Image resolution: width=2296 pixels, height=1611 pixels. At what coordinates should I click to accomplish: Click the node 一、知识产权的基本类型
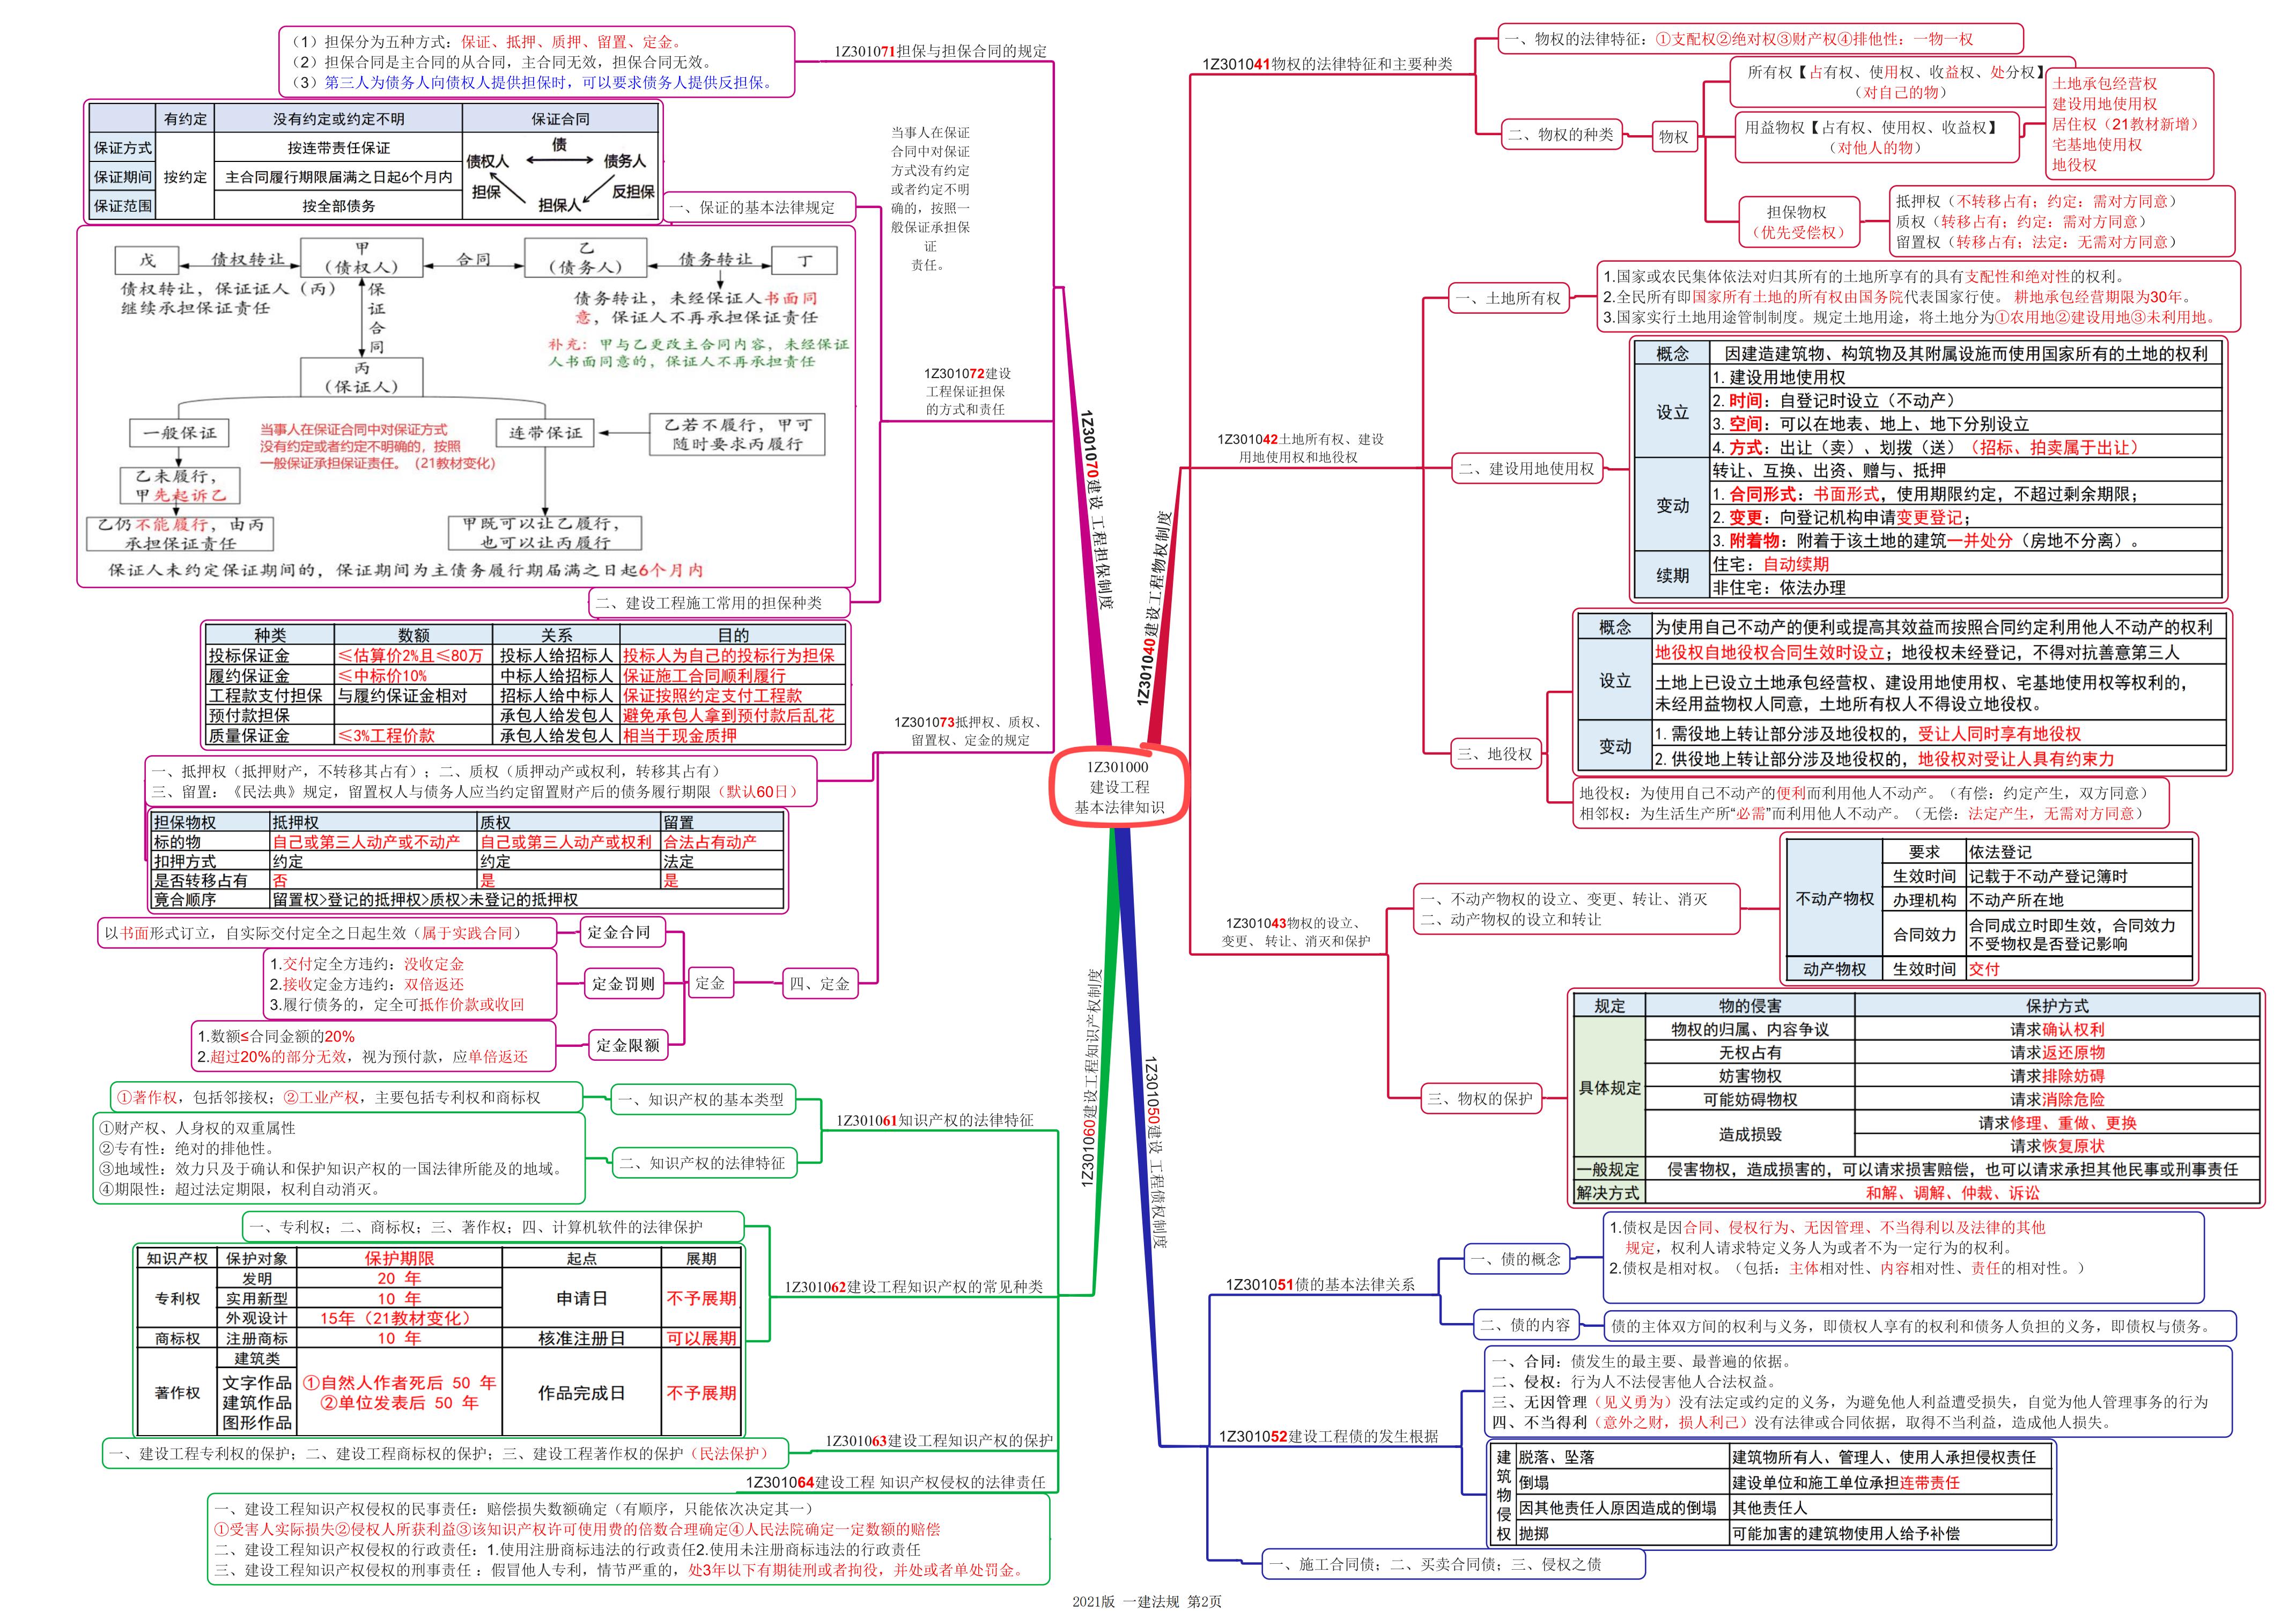click(704, 1099)
